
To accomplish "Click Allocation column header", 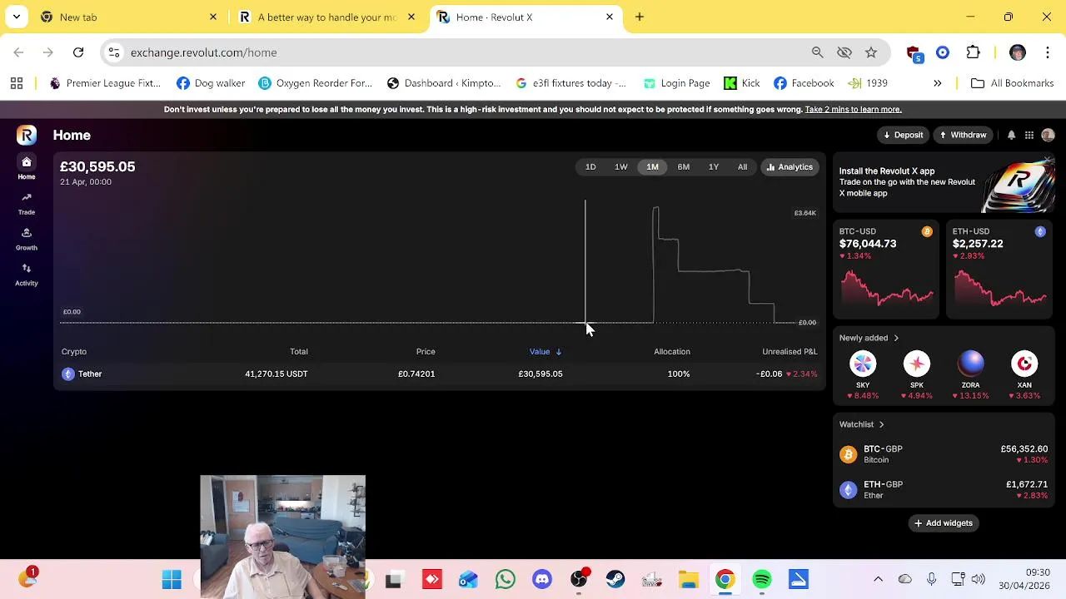I will 671,351.
